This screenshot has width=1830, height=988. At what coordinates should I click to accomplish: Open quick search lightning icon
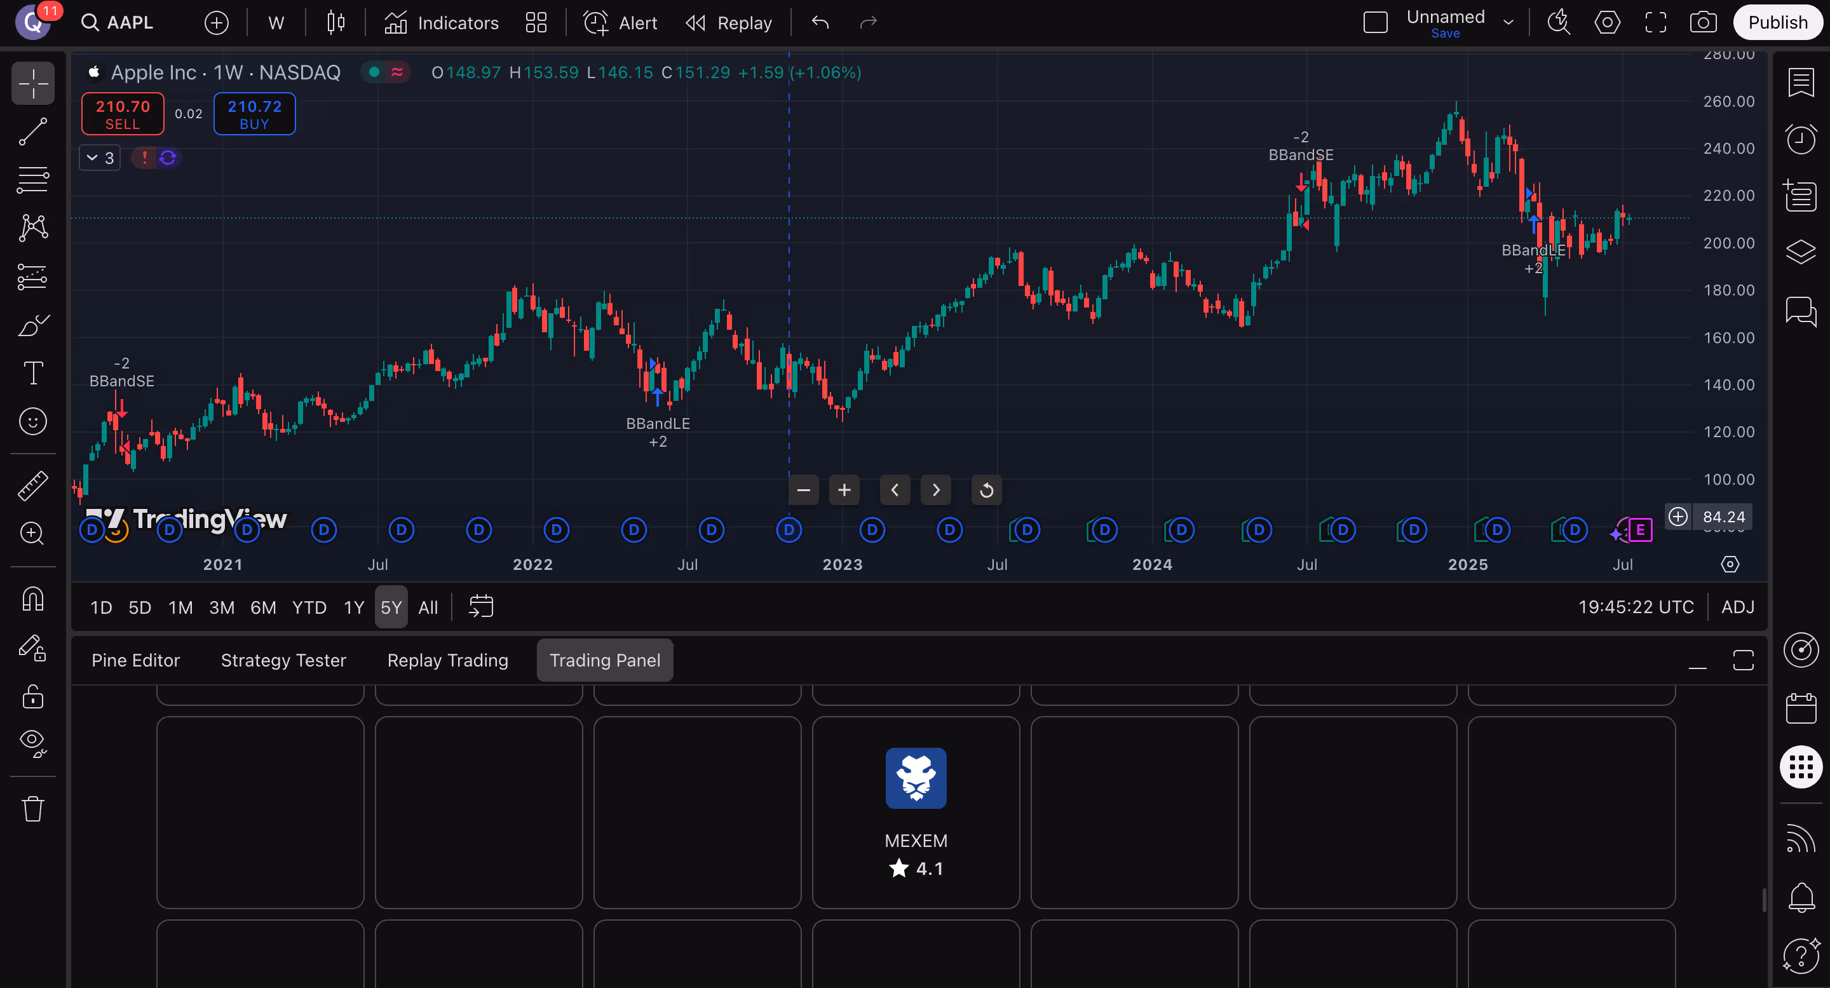coord(1559,23)
